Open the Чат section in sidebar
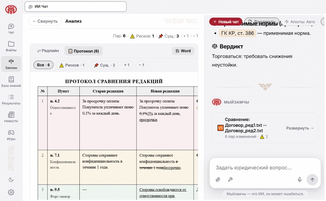Image resolution: width=326 pixels, height=201 pixels. (x=11, y=29)
